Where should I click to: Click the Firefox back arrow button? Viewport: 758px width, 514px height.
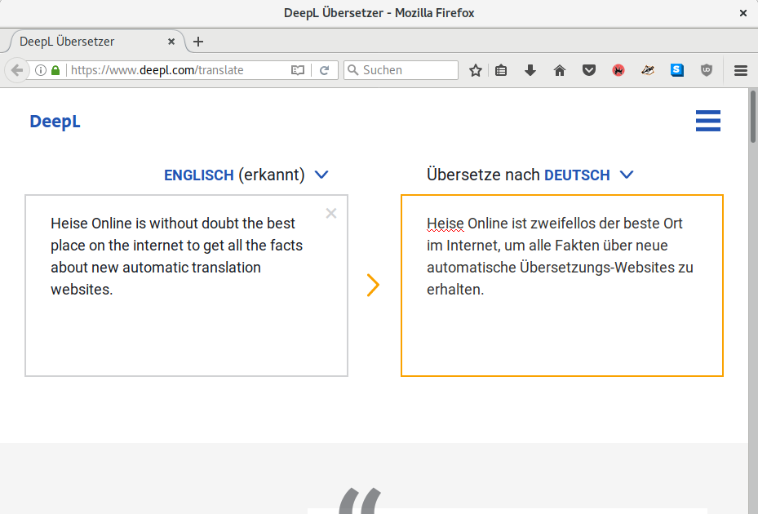click(17, 71)
